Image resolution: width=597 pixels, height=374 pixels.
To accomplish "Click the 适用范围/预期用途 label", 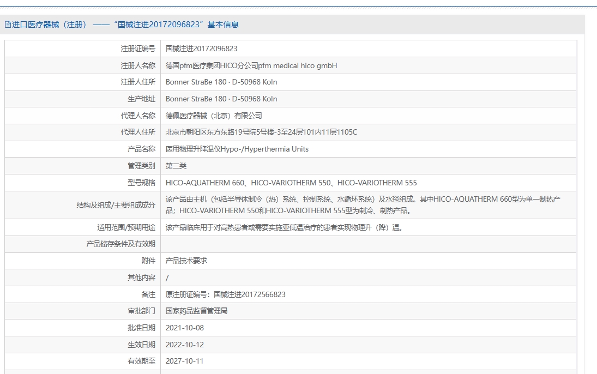I will [x=126, y=227].
